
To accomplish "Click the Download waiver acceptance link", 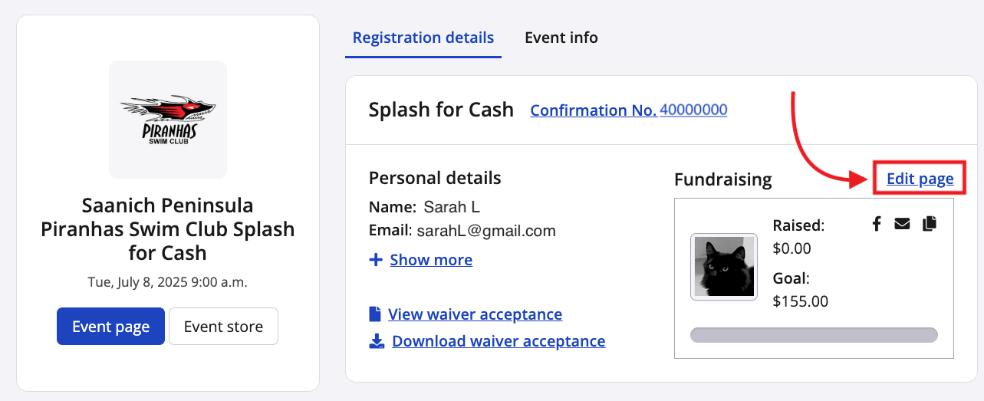I will click(499, 341).
